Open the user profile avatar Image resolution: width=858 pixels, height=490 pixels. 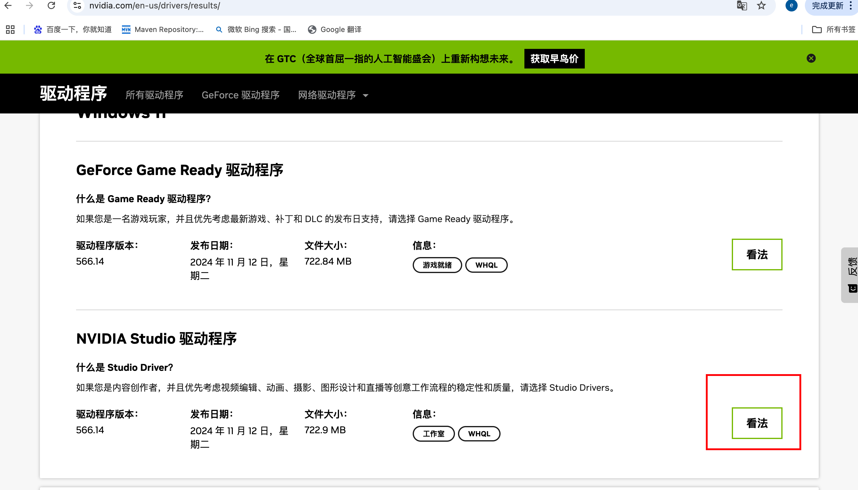[x=791, y=5]
